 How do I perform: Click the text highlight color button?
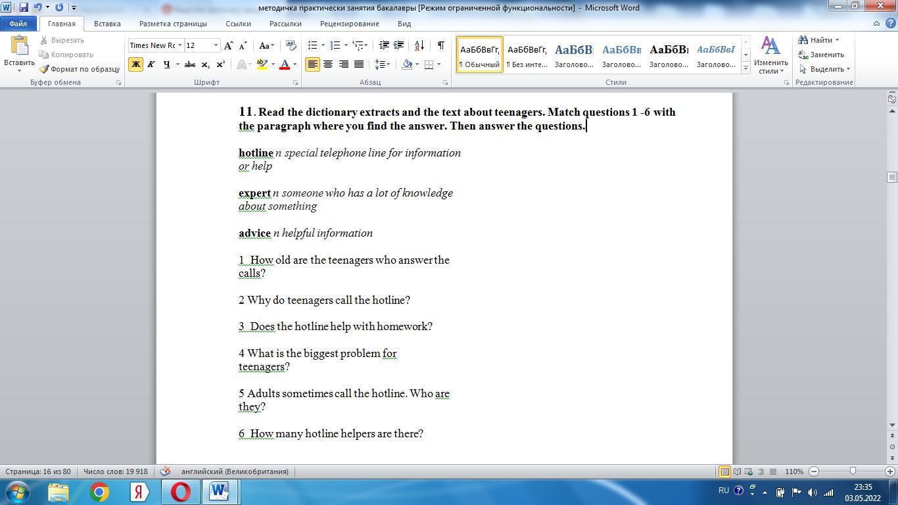(x=262, y=64)
